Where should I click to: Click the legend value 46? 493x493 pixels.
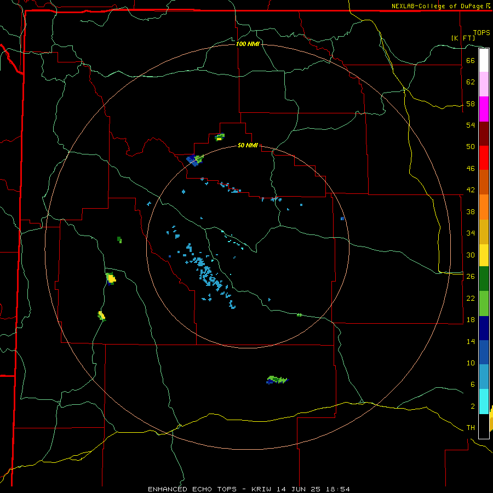tap(471, 169)
